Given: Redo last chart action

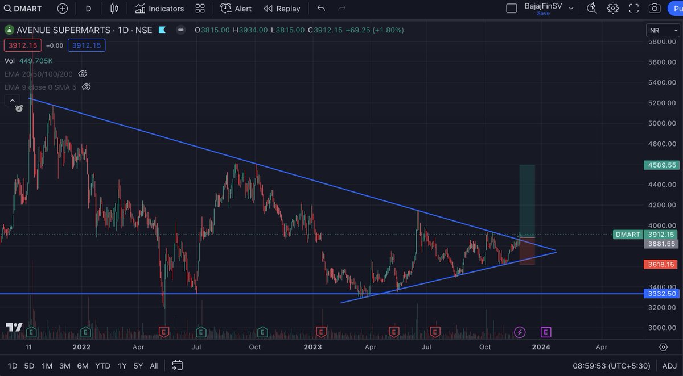Looking at the screenshot, I should click(342, 9).
